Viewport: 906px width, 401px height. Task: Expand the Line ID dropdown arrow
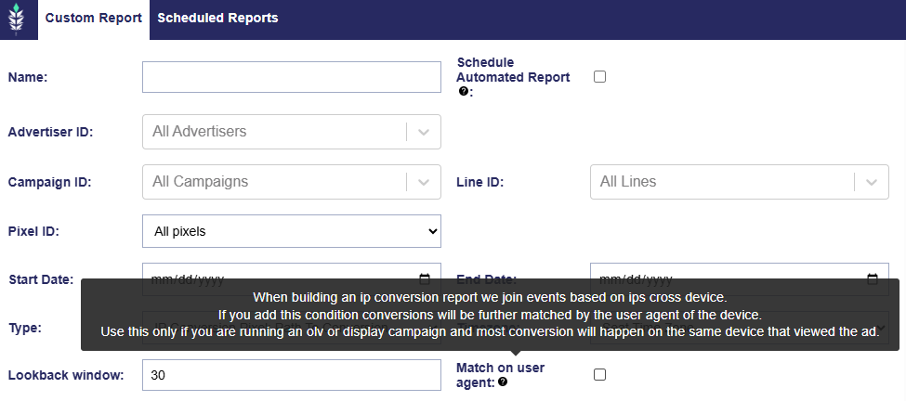[x=871, y=182]
